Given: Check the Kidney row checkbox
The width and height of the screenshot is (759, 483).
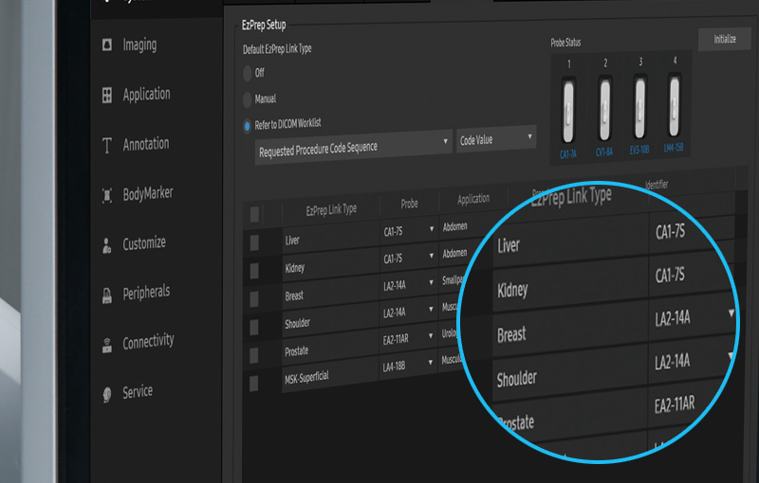Looking at the screenshot, I should (254, 271).
